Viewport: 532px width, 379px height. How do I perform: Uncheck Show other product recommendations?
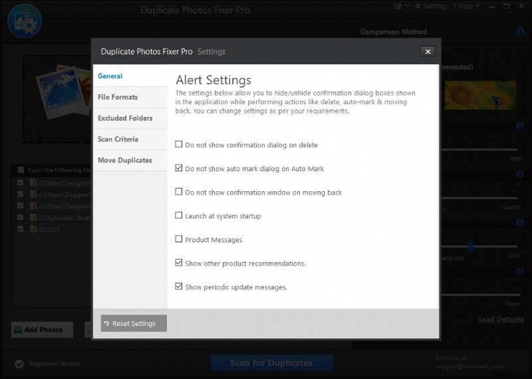(x=178, y=263)
